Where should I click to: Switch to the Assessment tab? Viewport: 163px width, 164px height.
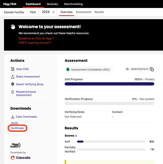(x=83, y=12)
